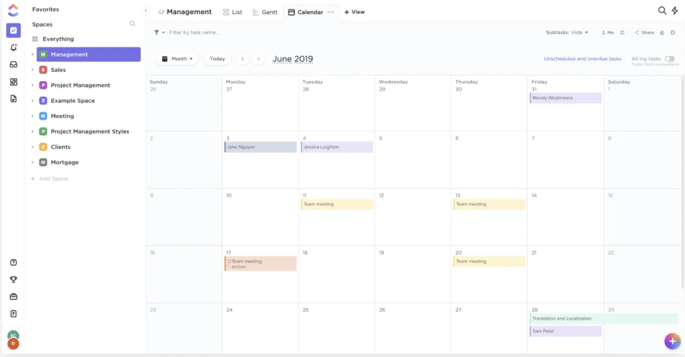
Task: Toggle the Me filter
Action: coord(607,33)
